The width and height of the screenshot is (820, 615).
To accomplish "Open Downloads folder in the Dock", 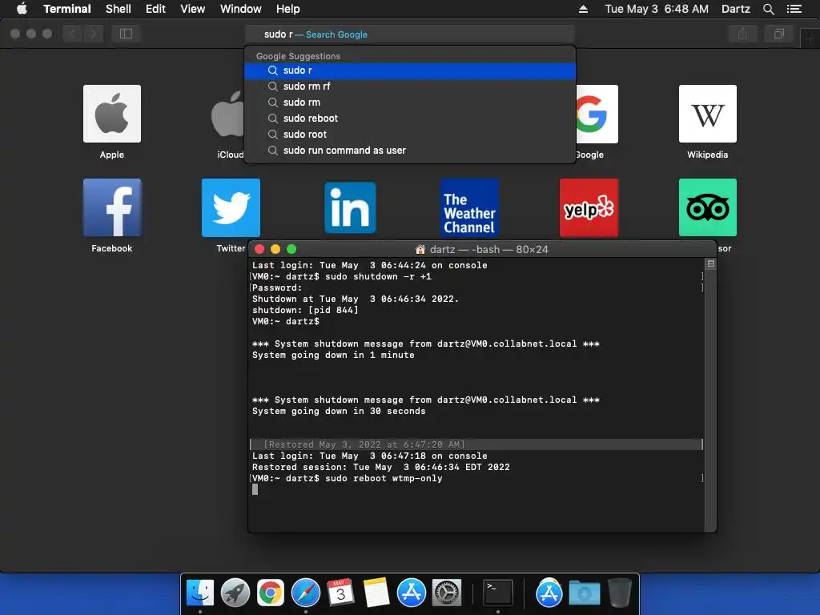I will pos(584,593).
